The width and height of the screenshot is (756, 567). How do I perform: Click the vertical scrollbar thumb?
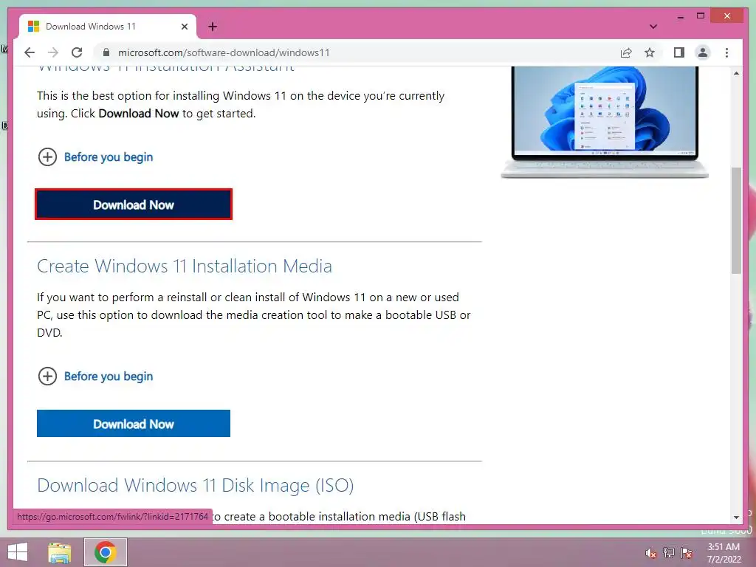tap(736, 220)
